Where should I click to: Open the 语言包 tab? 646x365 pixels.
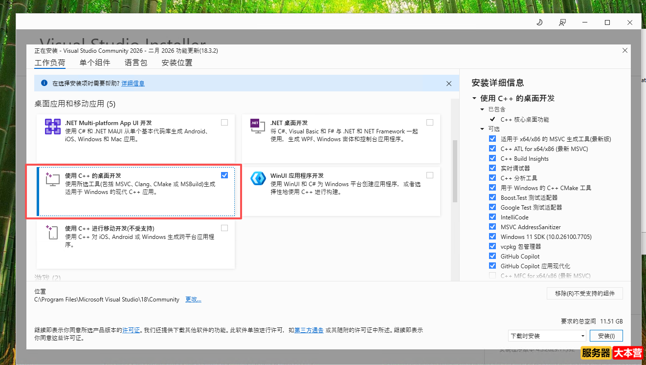(135, 63)
